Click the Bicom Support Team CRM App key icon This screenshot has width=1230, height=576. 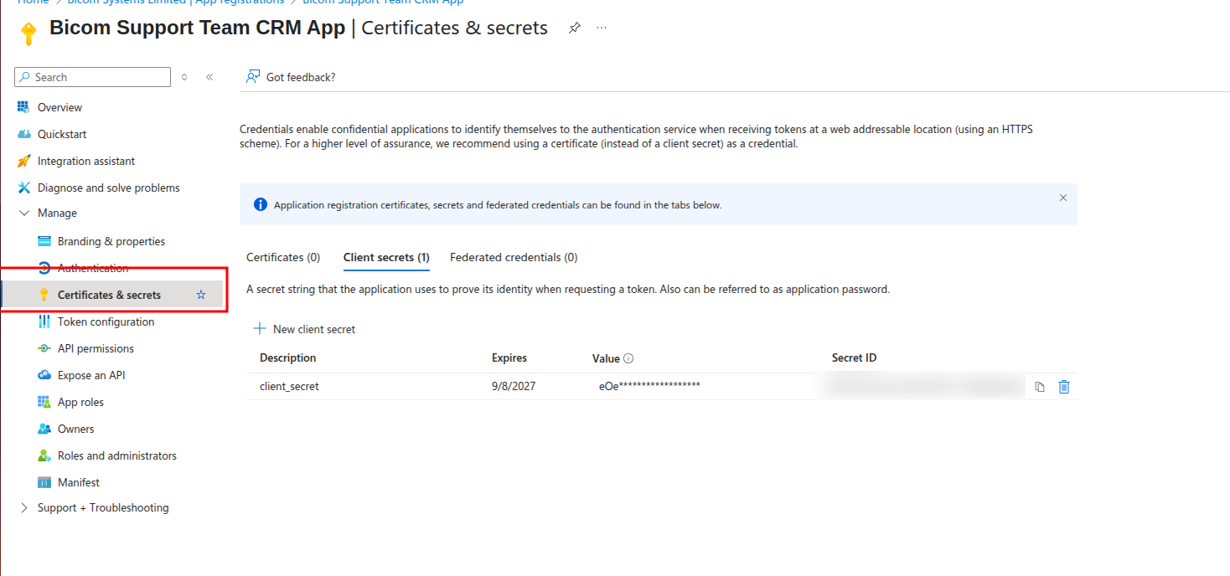(x=28, y=33)
